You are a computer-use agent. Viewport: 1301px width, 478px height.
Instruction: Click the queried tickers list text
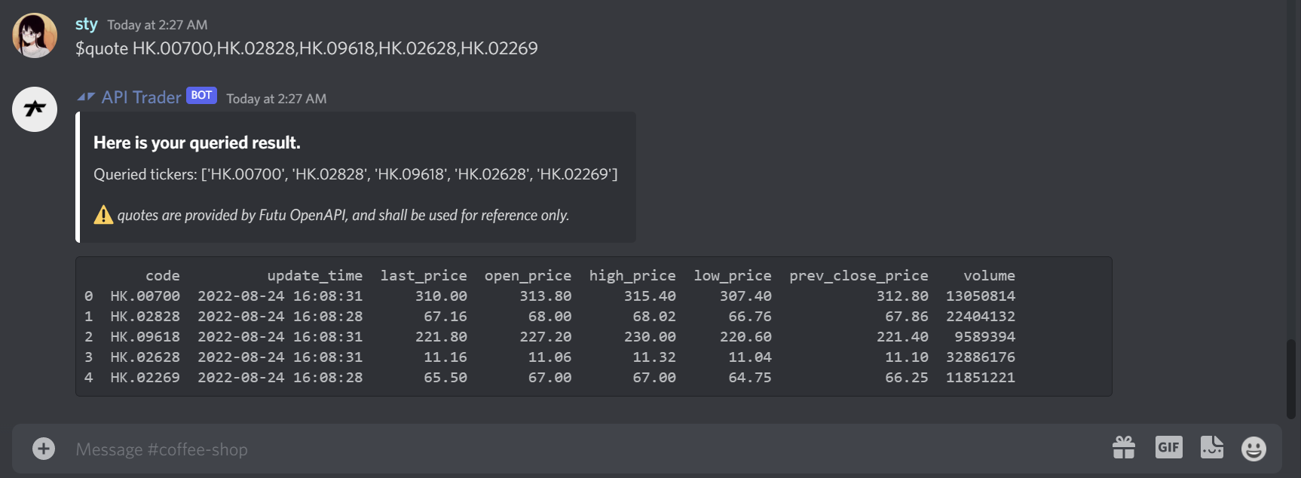coord(354,174)
